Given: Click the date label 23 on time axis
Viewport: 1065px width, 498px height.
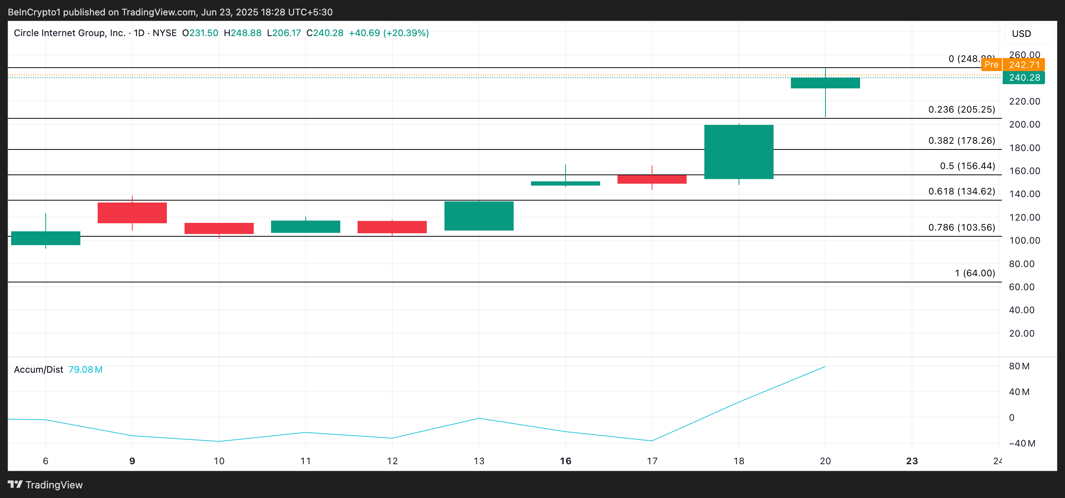Looking at the screenshot, I should click(912, 461).
